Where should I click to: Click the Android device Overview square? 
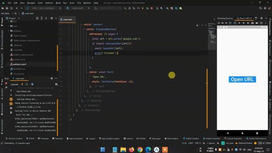click(x=257, y=133)
